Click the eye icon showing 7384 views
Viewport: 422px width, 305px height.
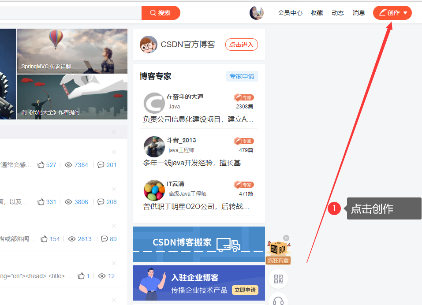tap(68, 165)
